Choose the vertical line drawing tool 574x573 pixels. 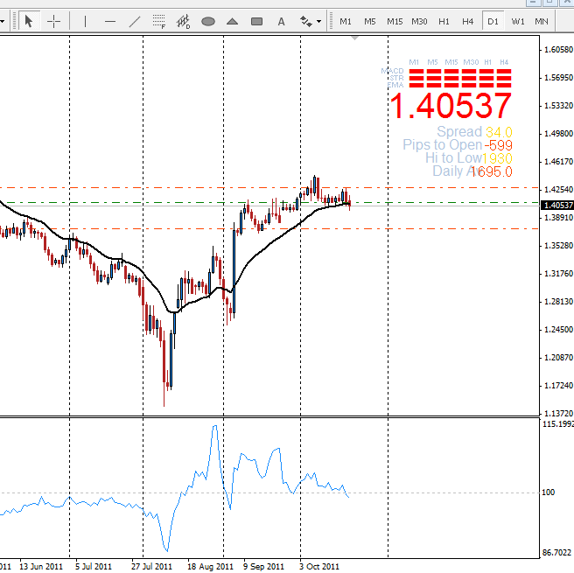coord(85,21)
